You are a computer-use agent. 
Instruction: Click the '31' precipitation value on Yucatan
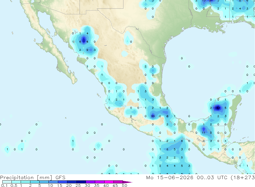(218, 108)
